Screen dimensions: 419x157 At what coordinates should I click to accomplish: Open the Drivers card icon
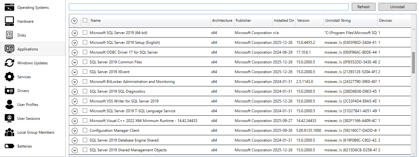[9, 90]
